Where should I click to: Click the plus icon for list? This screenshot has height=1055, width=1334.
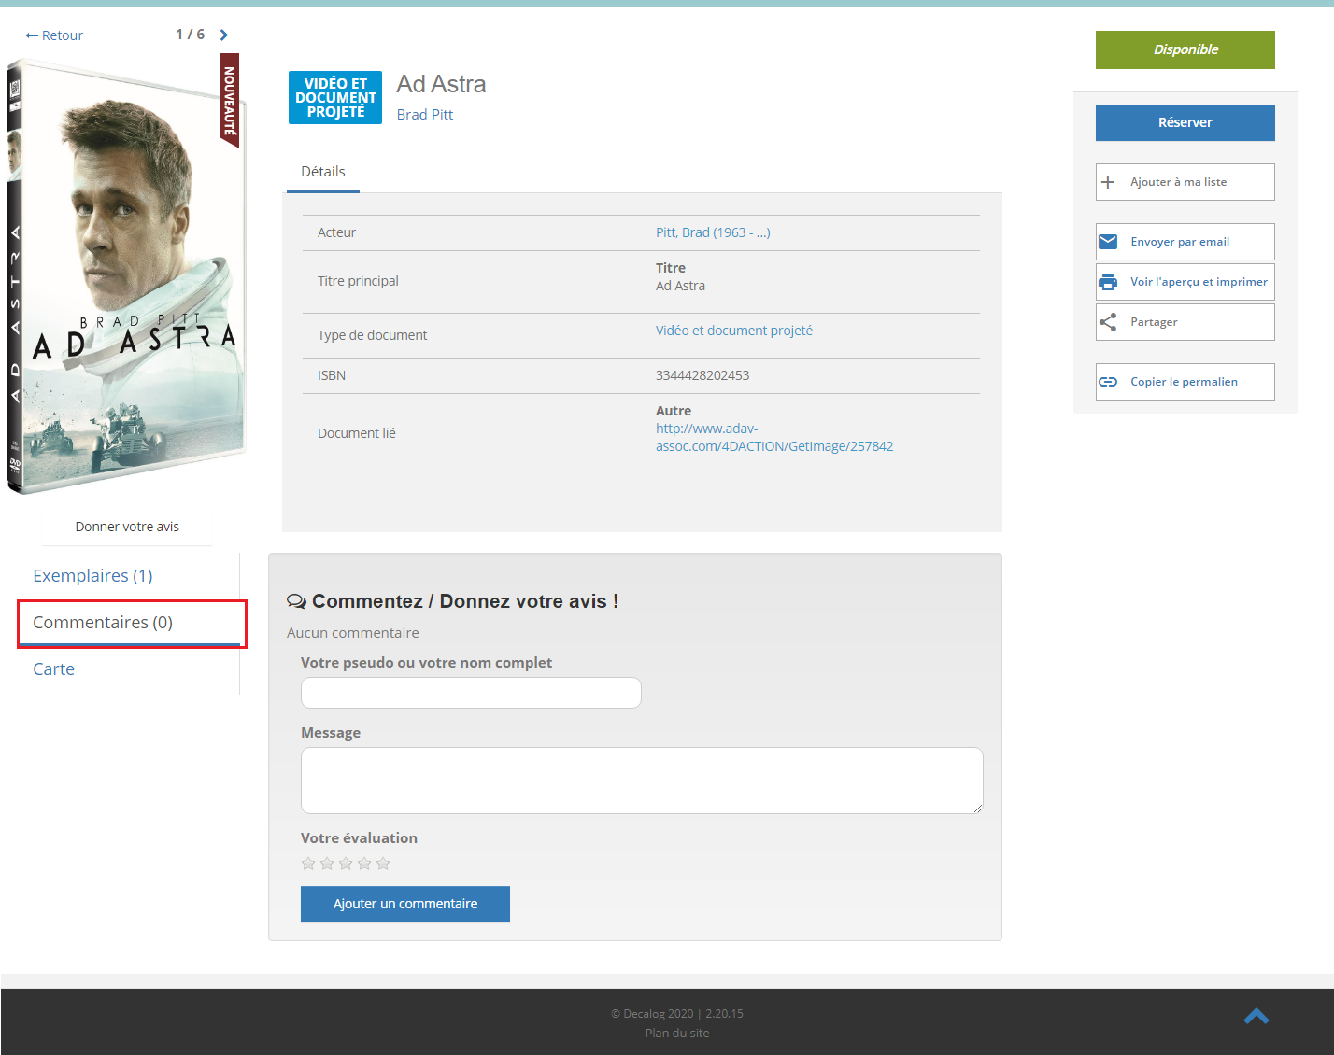(x=1108, y=182)
